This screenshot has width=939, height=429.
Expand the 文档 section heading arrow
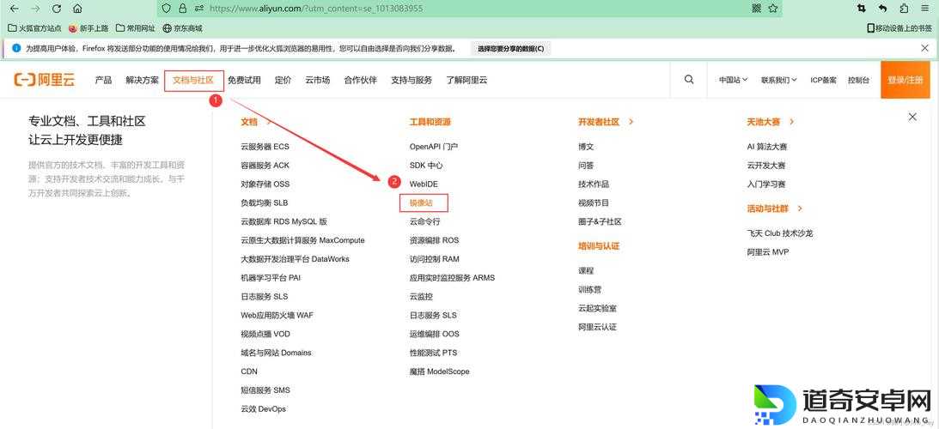268,122
